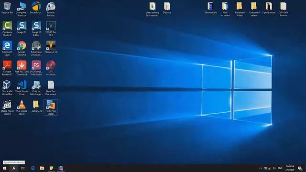
Task: Select the Thumbnails folder
Action: (x=210, y=8)
